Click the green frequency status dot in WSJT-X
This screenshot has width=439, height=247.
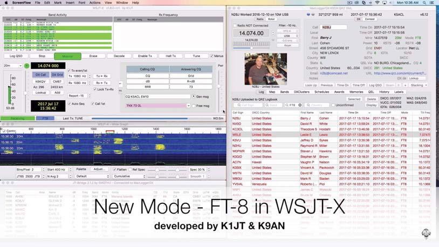[26, 66]
